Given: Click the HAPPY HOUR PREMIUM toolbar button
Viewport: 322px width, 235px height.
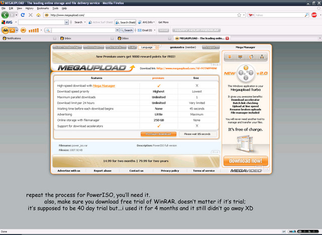Looking at the screenshot, I should coord(197,30).
